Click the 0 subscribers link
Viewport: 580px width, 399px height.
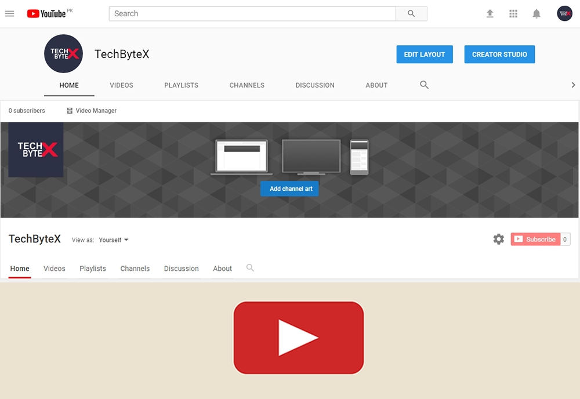click(27, 111)
